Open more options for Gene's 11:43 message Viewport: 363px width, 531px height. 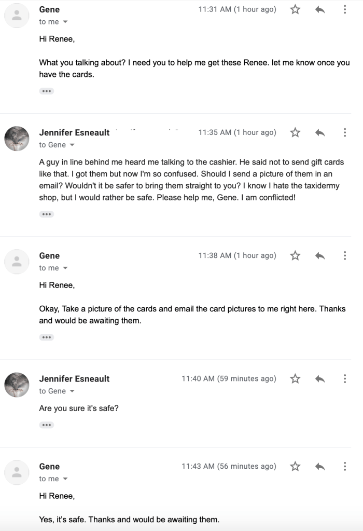pyautogui.click(x=345, y=466)
